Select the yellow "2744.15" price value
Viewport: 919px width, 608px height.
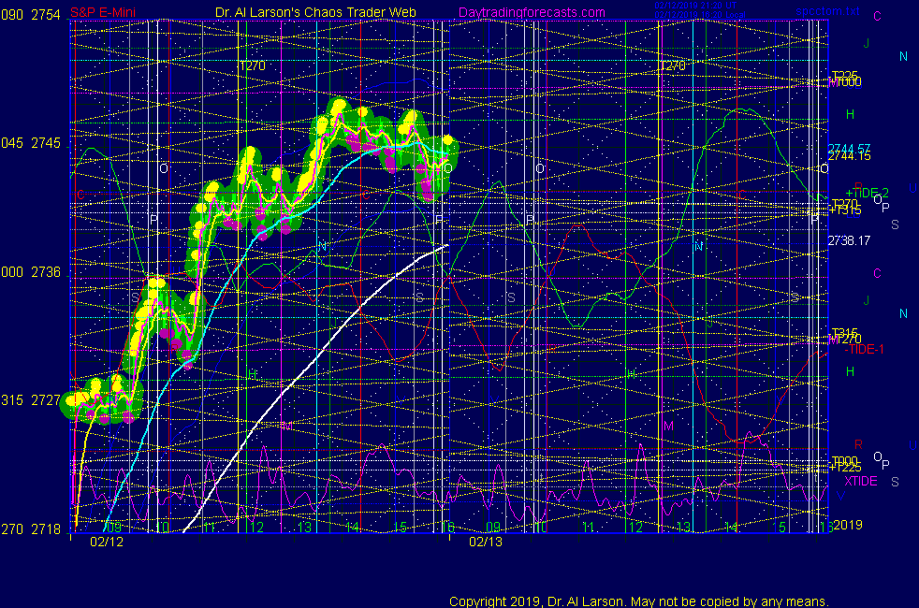849,156
